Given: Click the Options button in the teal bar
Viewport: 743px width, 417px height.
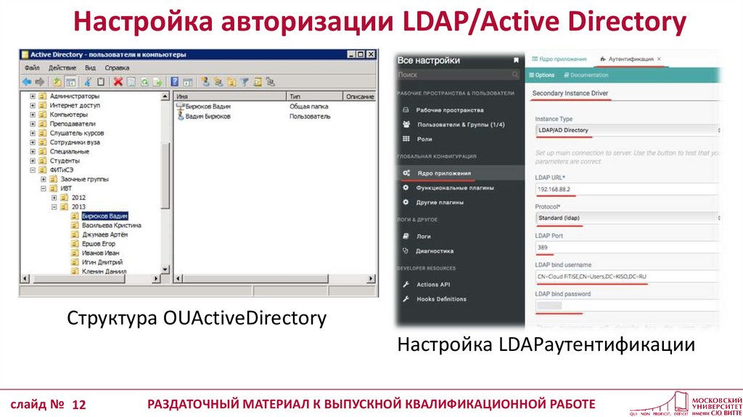Looking at the screenshot, I should [x=541, y=75].
